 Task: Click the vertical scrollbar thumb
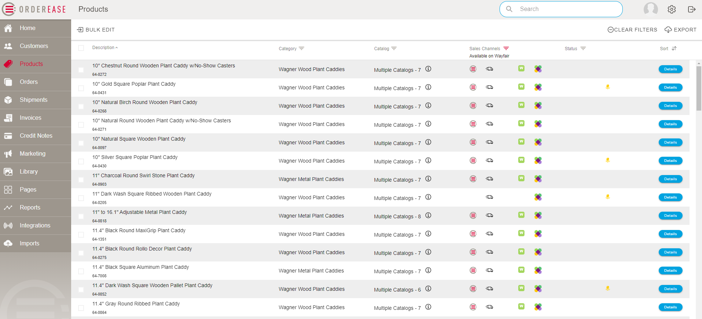click(x=699, y=88)
